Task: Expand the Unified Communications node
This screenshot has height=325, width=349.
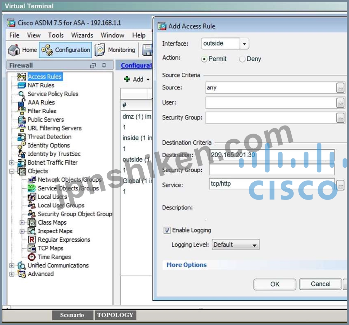Action: (x=12, y=266)
